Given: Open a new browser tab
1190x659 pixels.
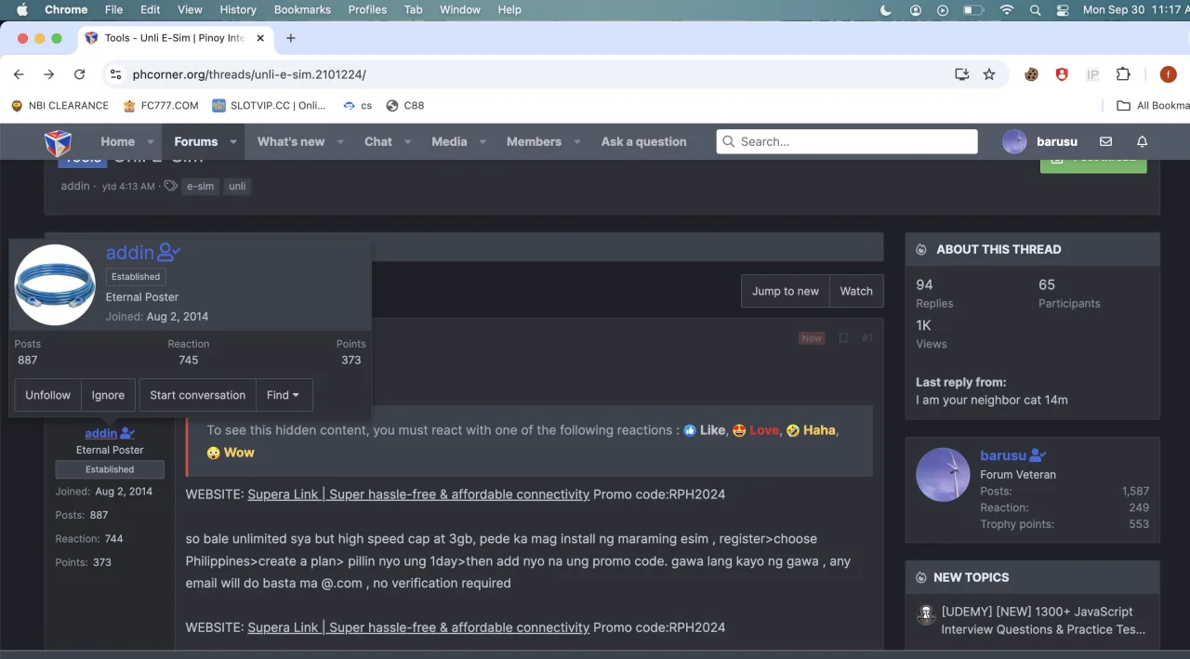Looking at the screenshot, I should (290, 38).
